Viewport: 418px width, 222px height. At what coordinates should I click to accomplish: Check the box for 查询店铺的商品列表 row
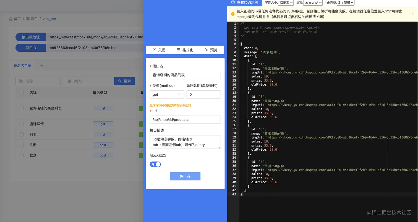pyautogui.click(x=22, y=108)
